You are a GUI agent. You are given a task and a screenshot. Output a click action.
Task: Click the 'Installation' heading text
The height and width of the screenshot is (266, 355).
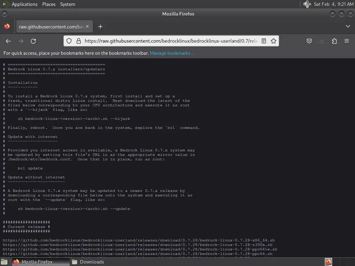(x=23, y=83)
